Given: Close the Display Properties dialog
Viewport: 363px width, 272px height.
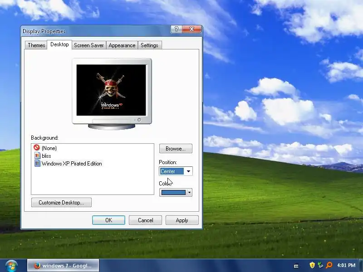Looking at the screenshot, I should point(191,29).
